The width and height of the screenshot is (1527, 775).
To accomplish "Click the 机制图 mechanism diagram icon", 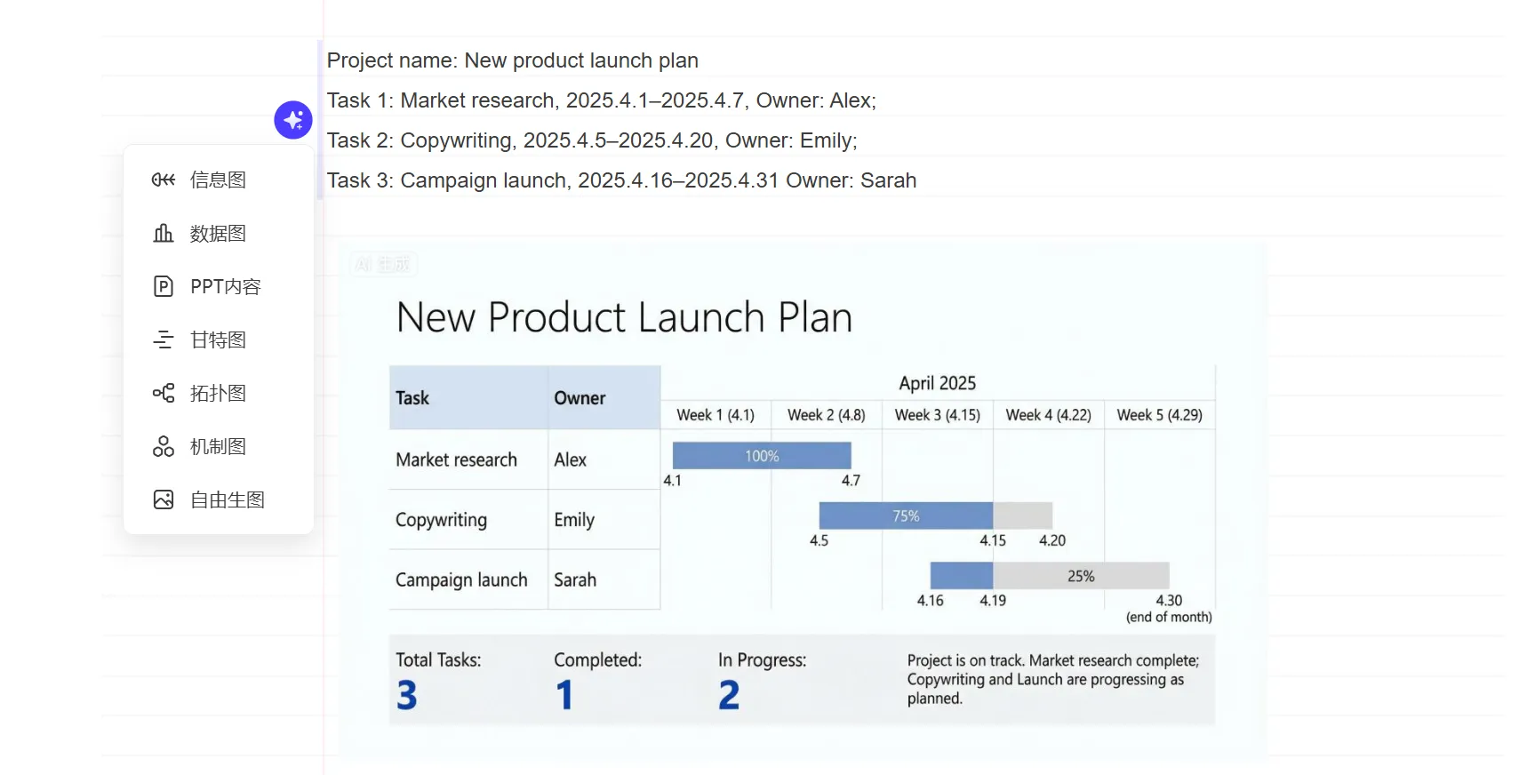I will tap(164, 446).
